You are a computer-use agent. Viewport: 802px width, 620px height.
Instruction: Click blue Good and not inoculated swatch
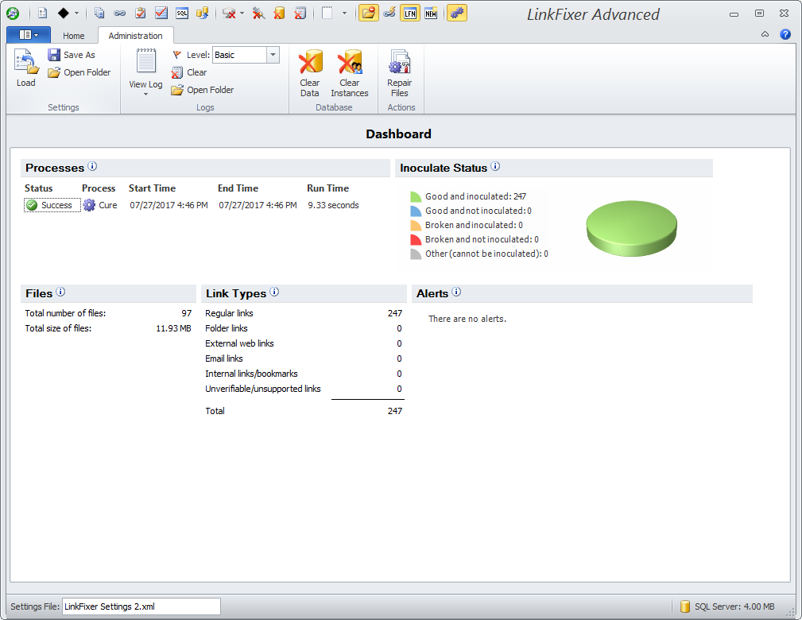[x=416, y=211]
